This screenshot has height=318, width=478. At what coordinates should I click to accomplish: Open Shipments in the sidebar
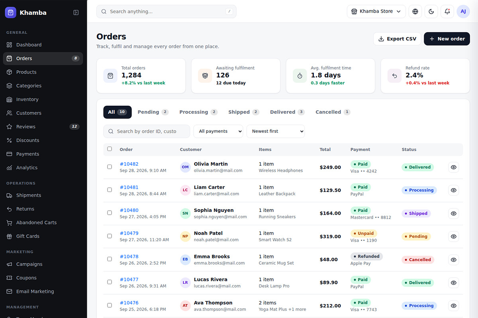coord(43,195)
